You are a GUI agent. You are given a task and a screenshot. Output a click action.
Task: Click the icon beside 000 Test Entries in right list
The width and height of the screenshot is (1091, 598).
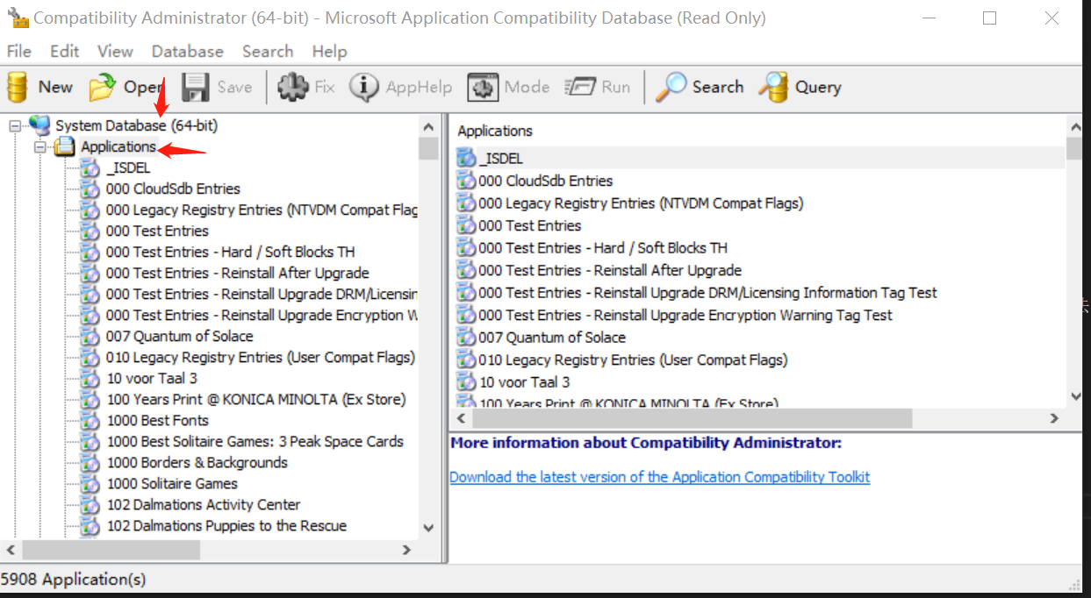click(467, 225)
